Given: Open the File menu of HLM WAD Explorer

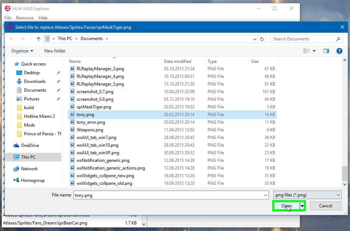Looking at the screenshot, I should click(7, 17).
